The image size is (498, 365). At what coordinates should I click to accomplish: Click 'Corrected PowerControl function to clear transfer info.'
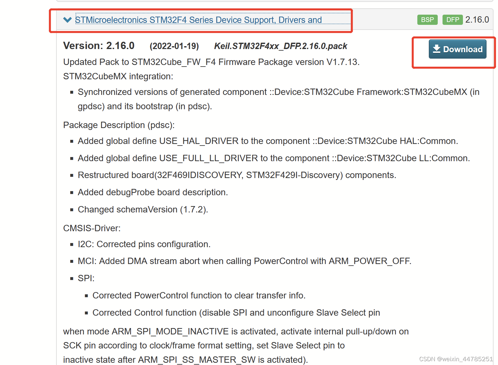pos(199,296)
